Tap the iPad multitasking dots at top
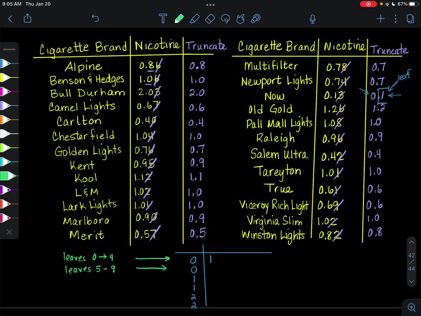 [x=210, y=5]
